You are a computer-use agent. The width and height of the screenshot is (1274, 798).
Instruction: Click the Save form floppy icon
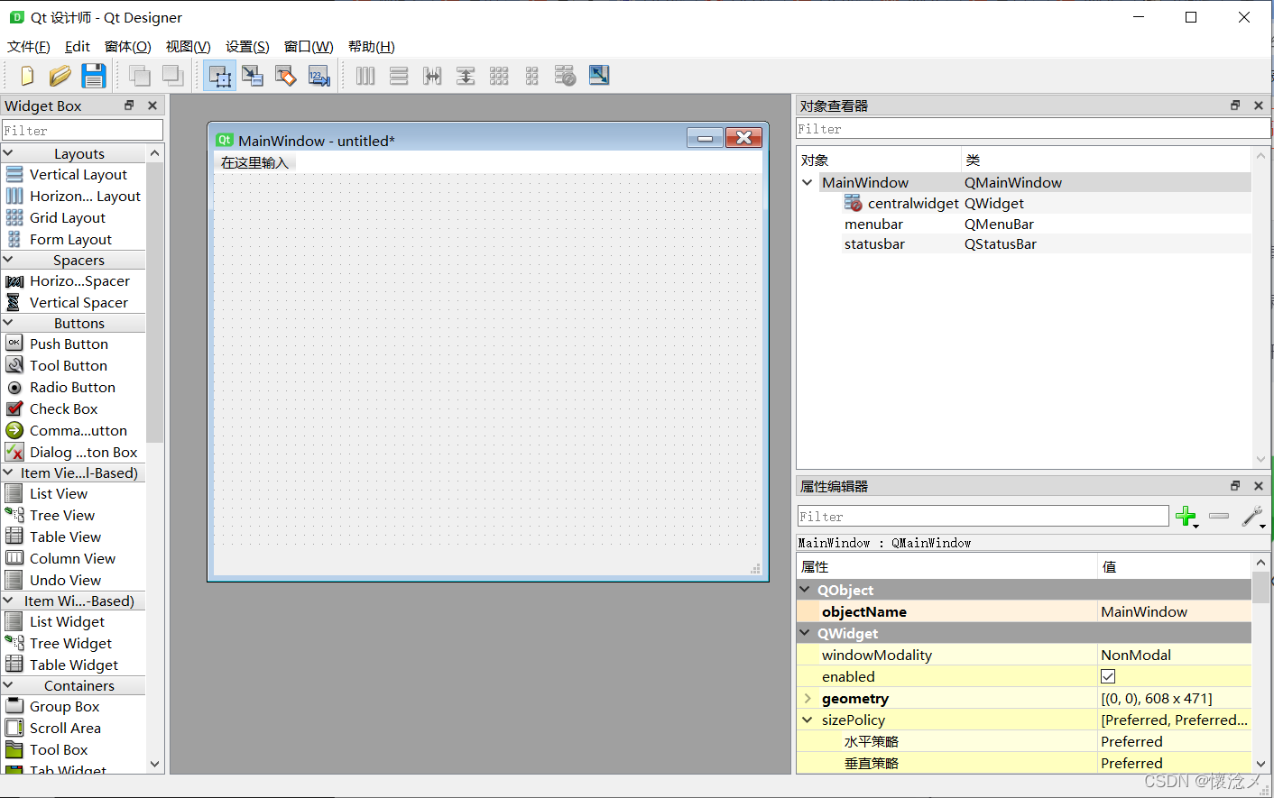pyautogui.click(x=94, y=76)
